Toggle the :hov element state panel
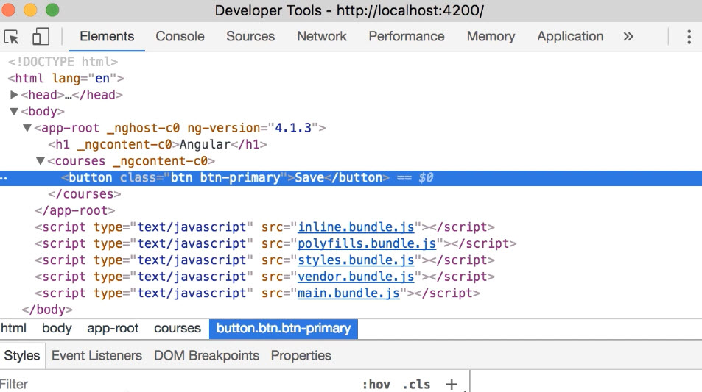The height and width of the screenshot is (392, 702). point(376,384)
